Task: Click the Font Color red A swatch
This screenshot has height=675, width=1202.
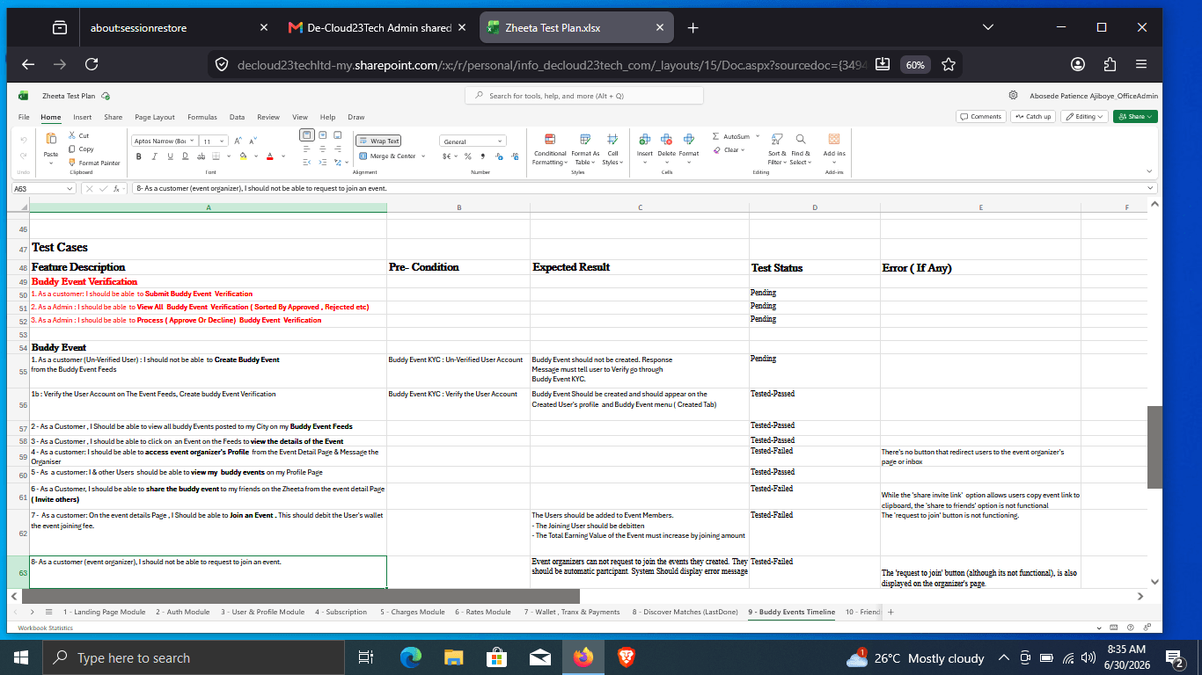Action: point(270,156)
